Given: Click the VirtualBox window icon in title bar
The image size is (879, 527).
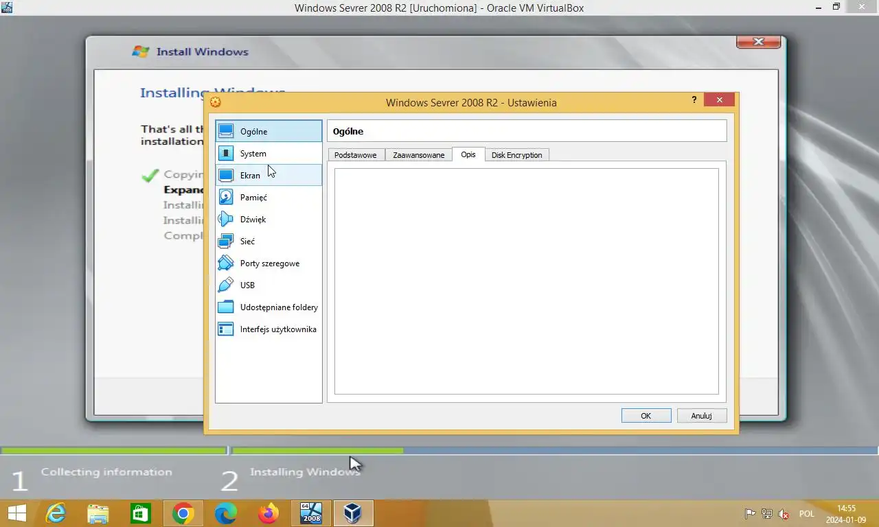Looking at the screenshot, I should 7,8.
